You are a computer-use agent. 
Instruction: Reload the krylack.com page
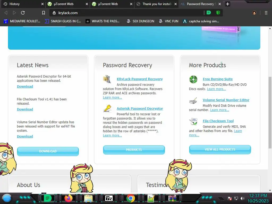pos(23,13)
